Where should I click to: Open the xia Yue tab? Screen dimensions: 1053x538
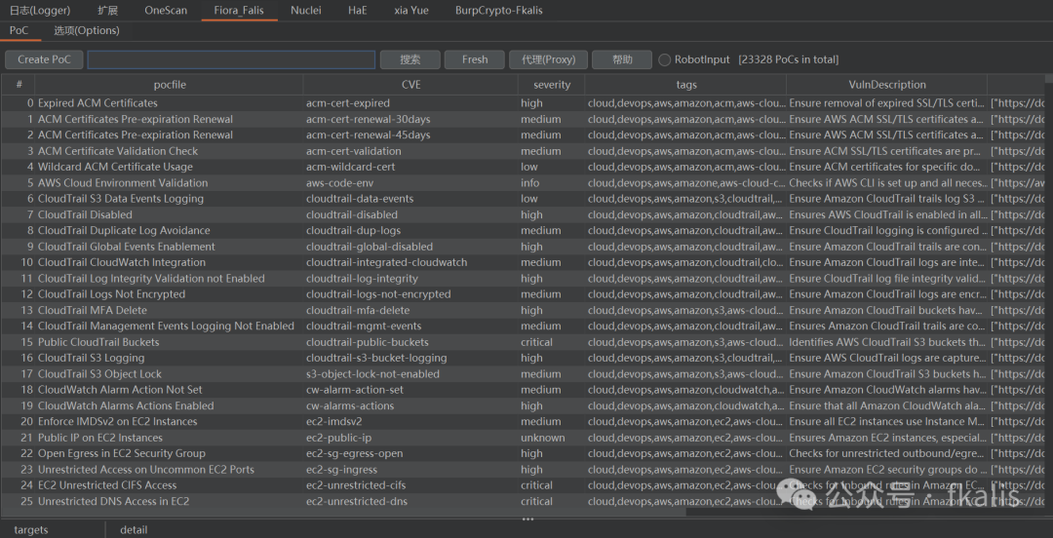coord(411,10)
